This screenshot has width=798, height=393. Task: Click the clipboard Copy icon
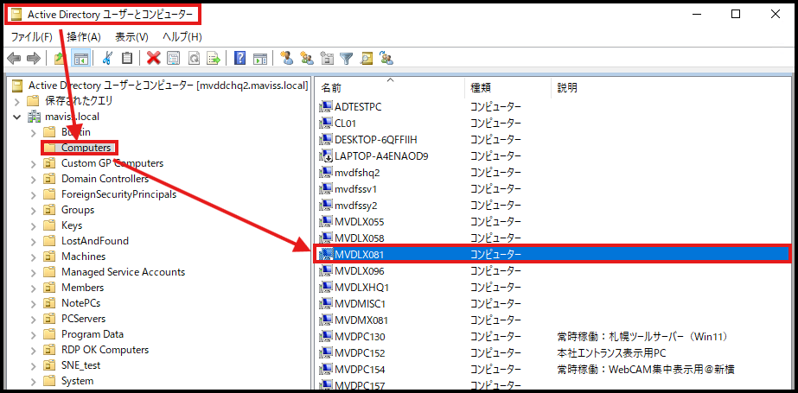click(127, 59)
